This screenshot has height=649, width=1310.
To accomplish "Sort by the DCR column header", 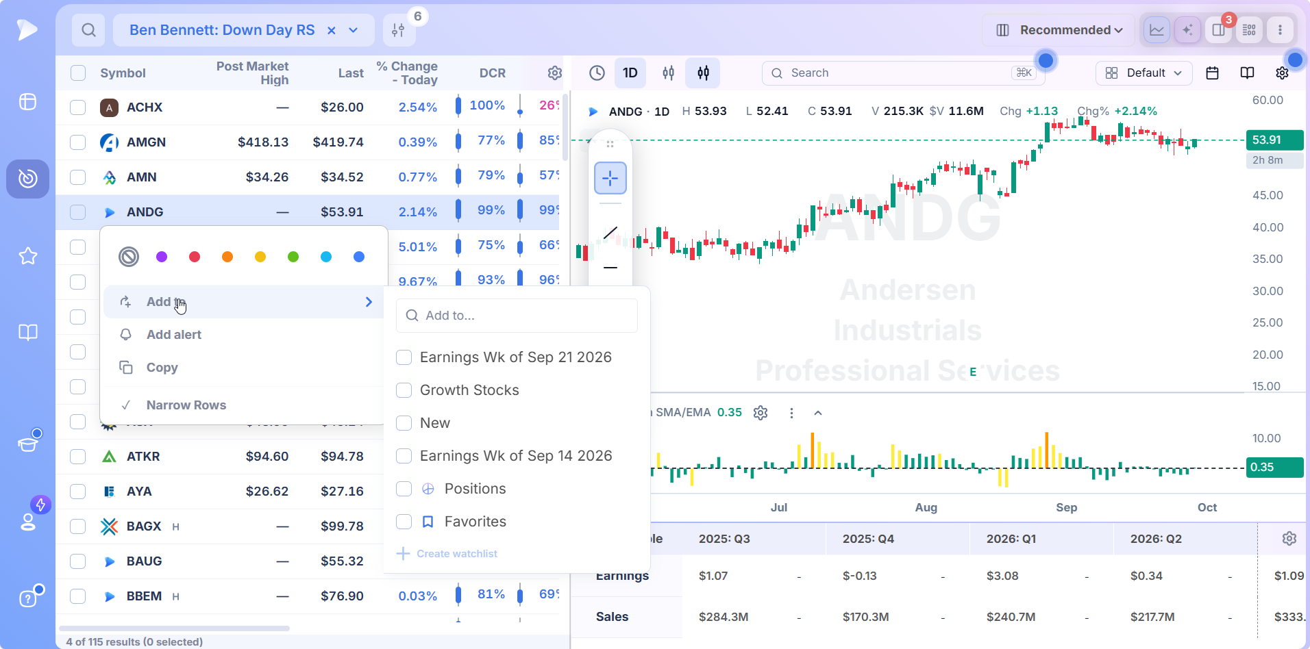I will [492, 73].
